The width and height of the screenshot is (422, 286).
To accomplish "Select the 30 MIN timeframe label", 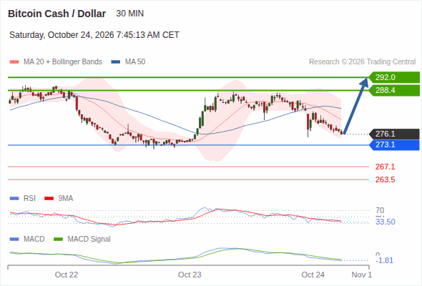I will click(129, 14).
